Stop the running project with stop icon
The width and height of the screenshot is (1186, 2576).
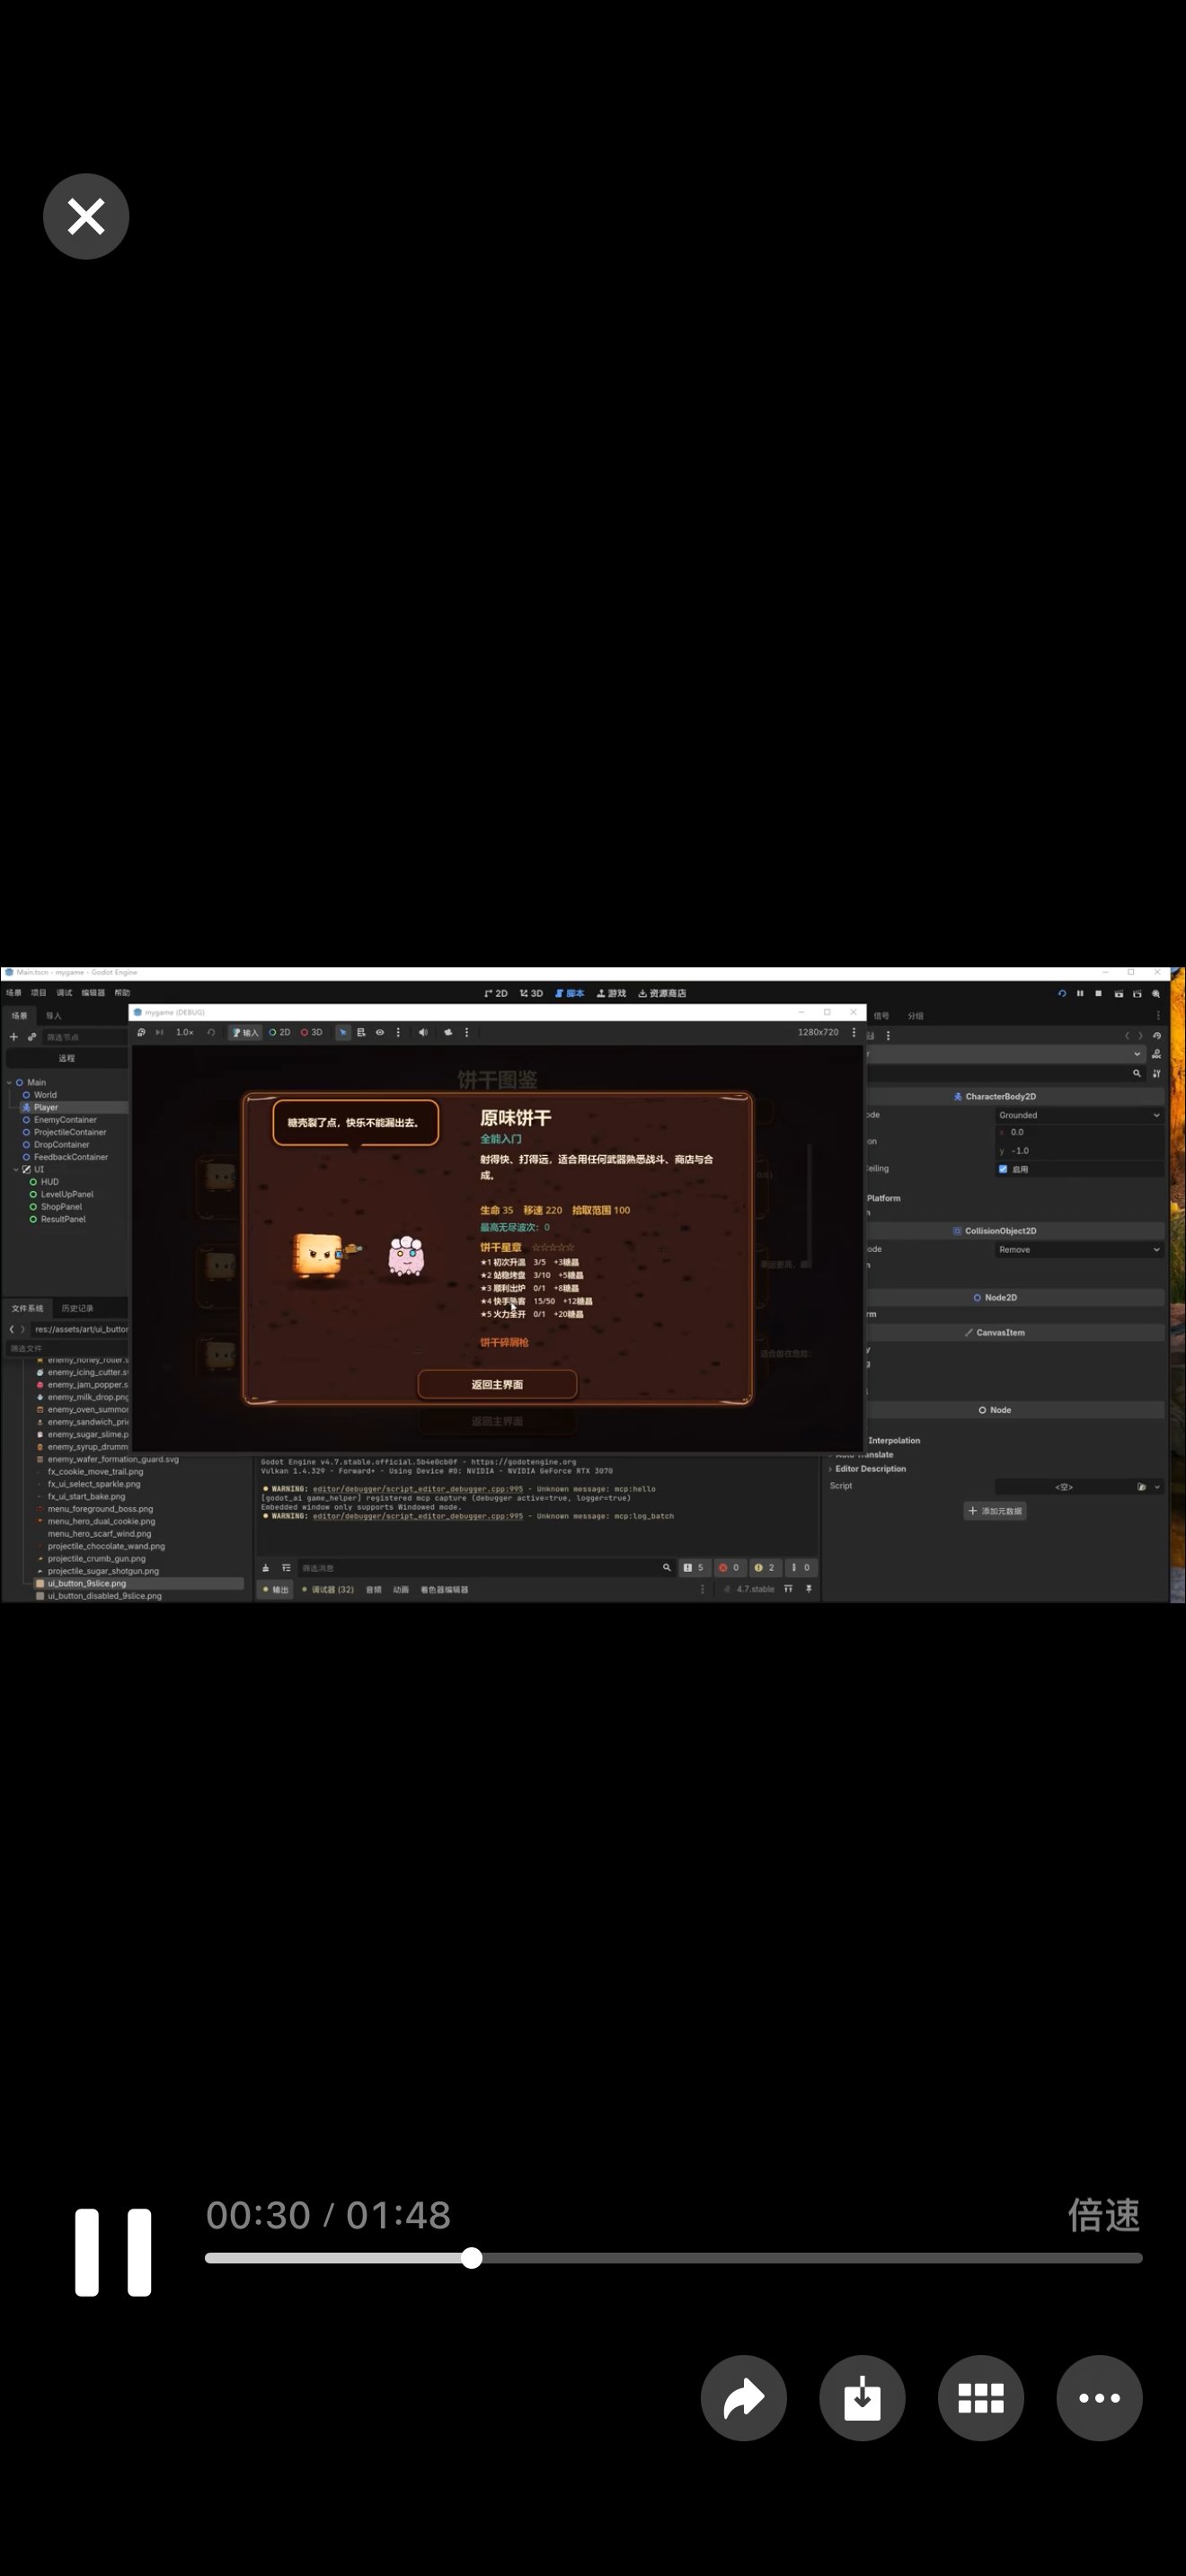point(1098,993)
